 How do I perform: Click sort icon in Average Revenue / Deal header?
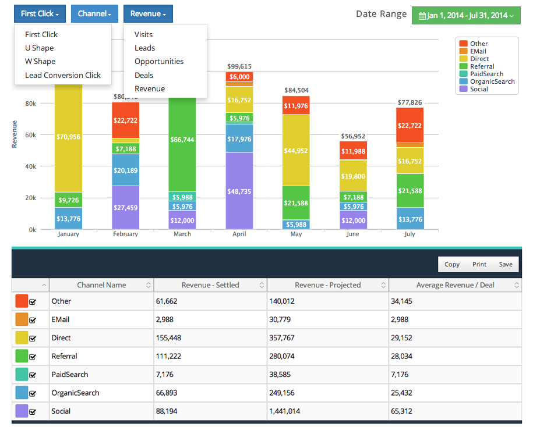pos(516,285)
